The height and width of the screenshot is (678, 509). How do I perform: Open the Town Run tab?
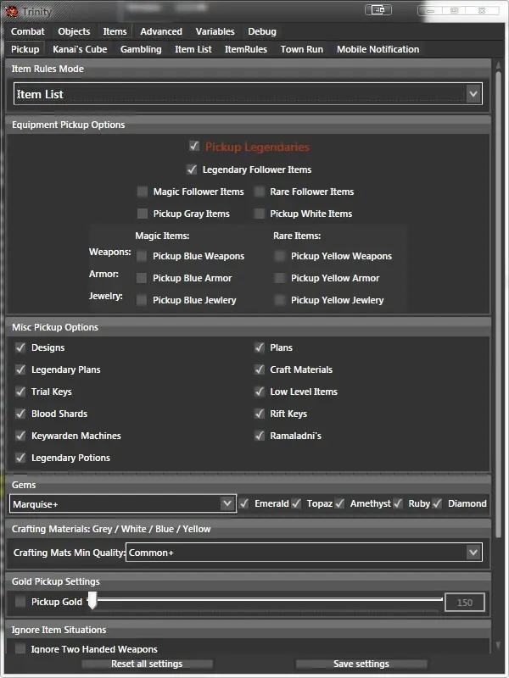[x=301, y=49]
